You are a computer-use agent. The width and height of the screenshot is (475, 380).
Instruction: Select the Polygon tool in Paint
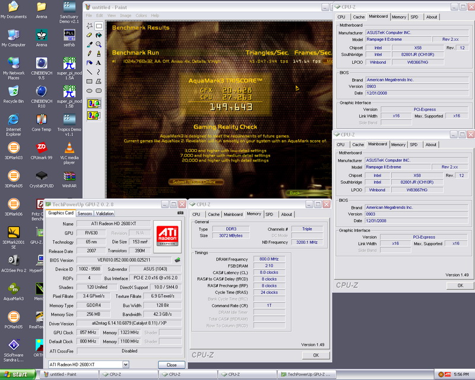point(99,81)
